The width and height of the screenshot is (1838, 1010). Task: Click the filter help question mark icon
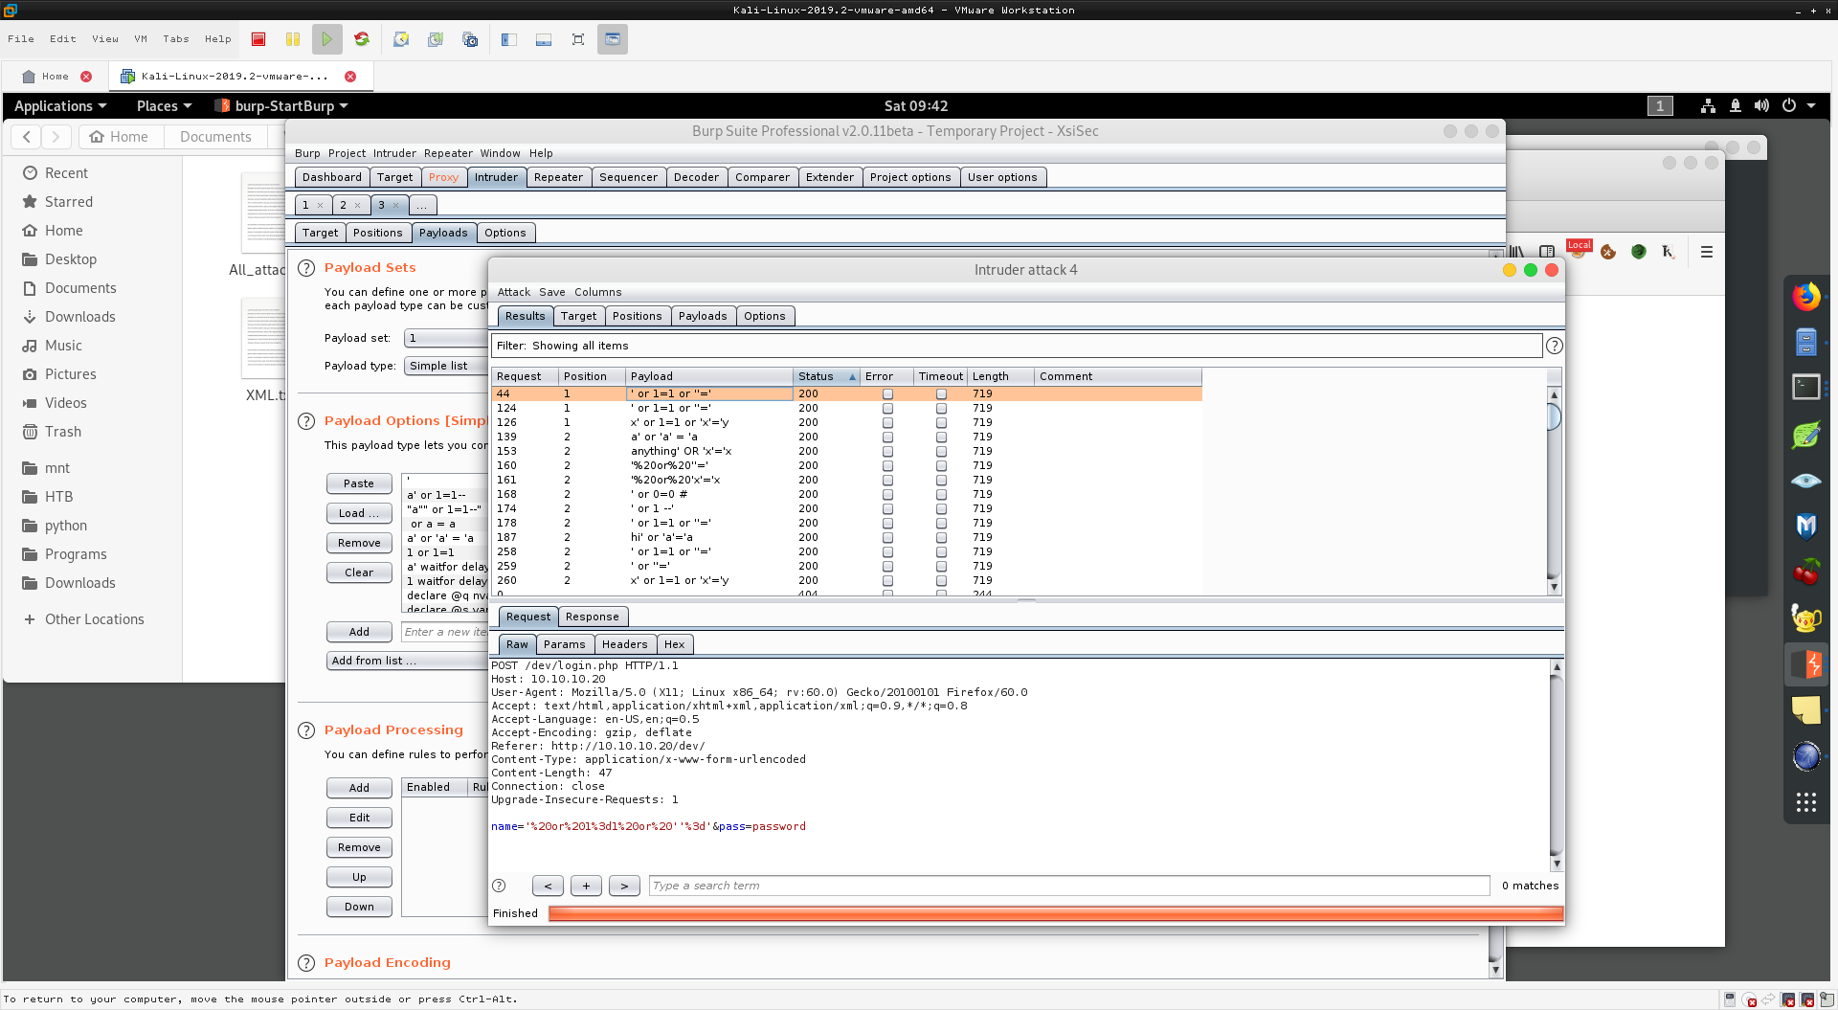pyautogui.click(x=1555, y=346)
